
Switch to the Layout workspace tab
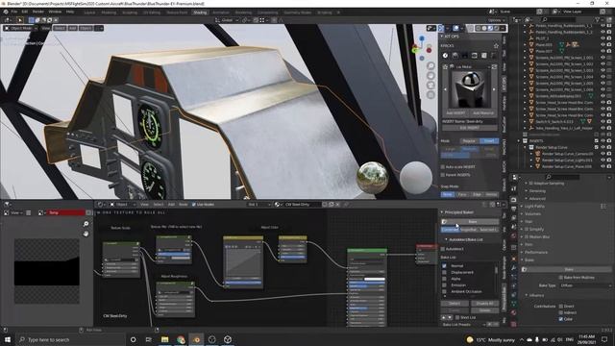pyautogui.click(x=89, y=12)
